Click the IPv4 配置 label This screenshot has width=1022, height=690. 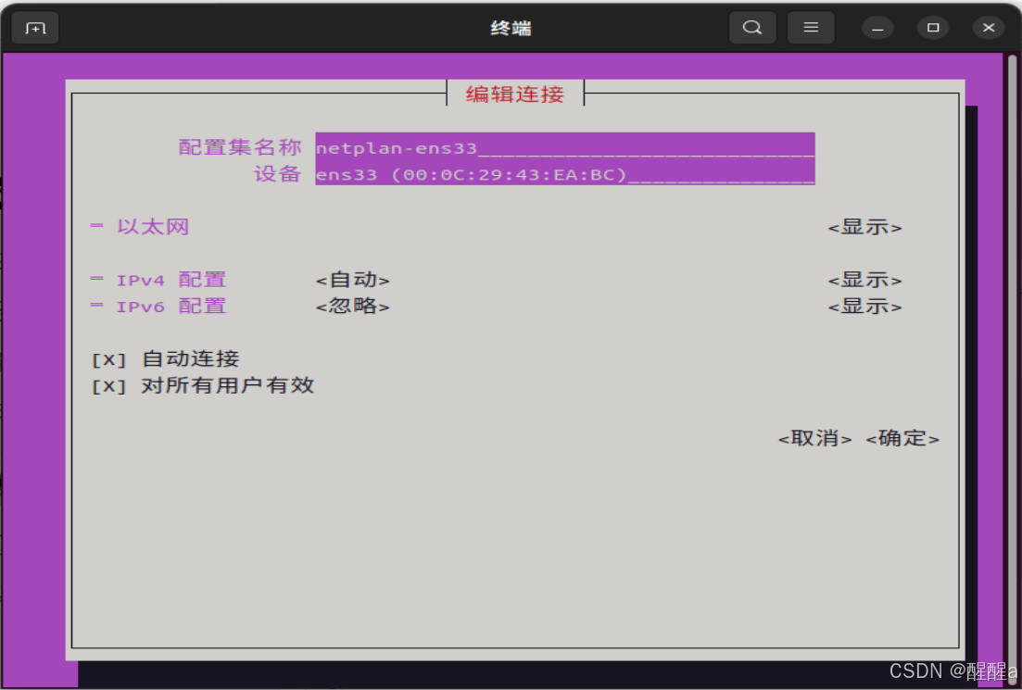170,281
